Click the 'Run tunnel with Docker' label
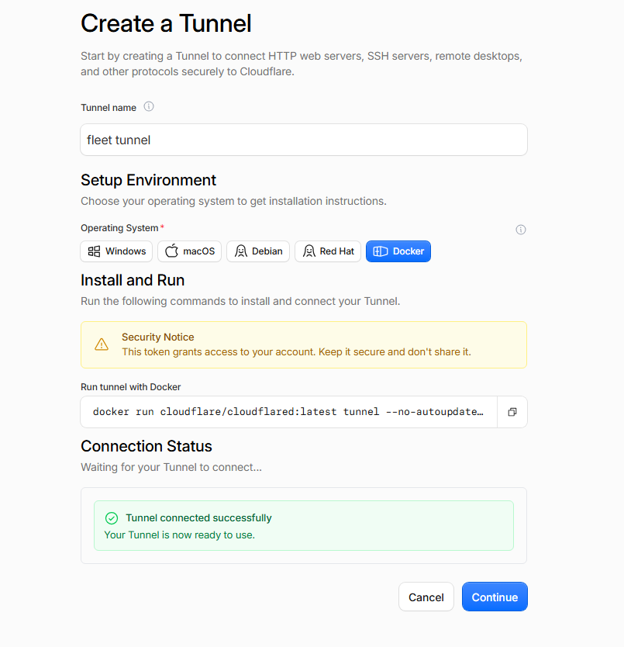The width and height of the screenshot is (624, 647). (x=131, y=387)
